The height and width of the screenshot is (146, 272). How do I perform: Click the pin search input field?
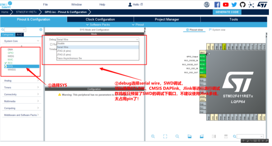pyautogui.click(x=250, y=136)
